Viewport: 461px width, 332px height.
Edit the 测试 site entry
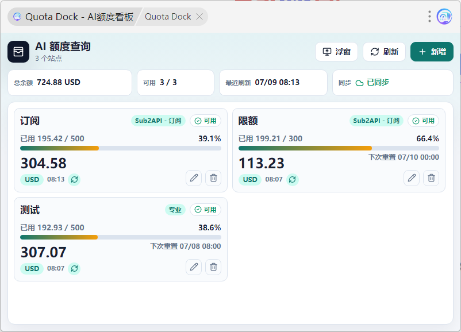tap(194, 267)
